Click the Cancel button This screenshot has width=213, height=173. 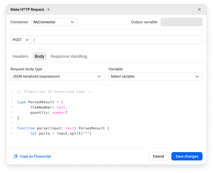click(158, 156)
